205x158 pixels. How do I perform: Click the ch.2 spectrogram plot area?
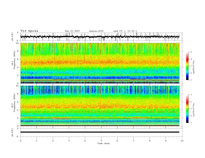coord(100,106)
